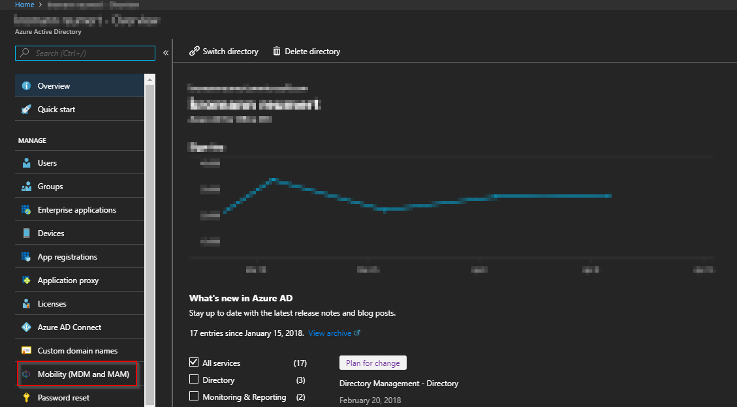
Task: Click the February 20, 2018 date
Action: point(370,400)
